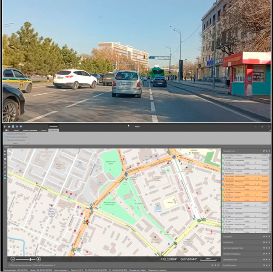Adjust the map zoom slider handle
This screenshot has width=273, height=272.
click(30, 259)
